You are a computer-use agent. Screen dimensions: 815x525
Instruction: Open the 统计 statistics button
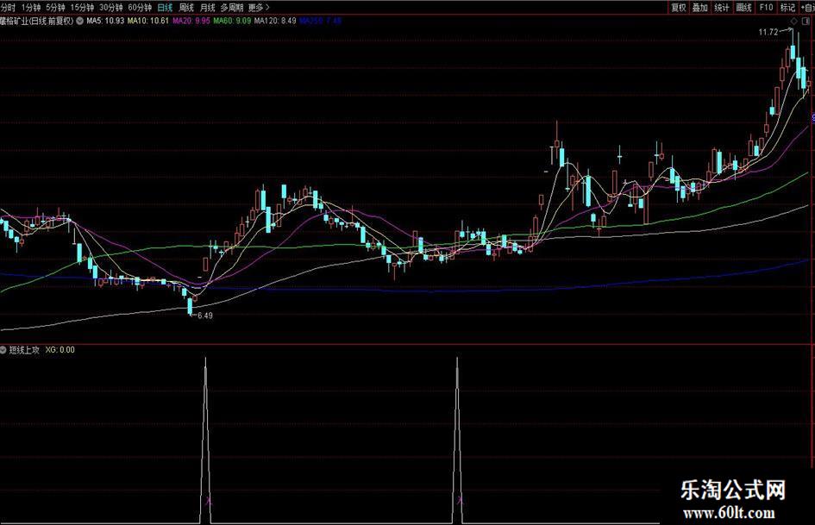coord(722,7)
